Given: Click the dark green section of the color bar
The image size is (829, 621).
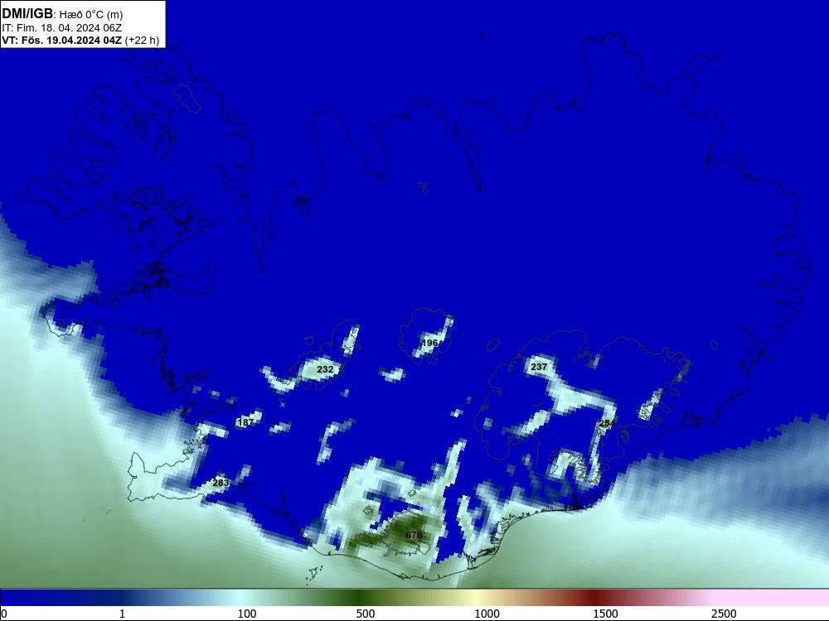Looking at the screenshot, I should 360,598.
